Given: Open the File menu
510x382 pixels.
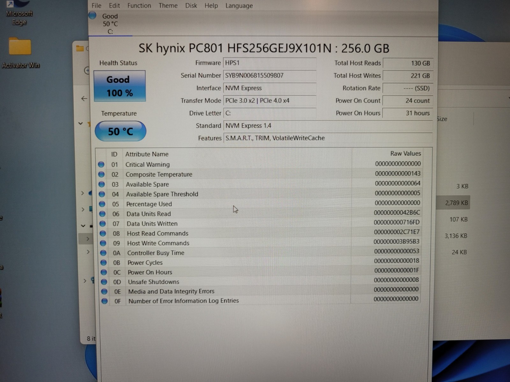Looking at the screenshot, I should pos(96,6).
